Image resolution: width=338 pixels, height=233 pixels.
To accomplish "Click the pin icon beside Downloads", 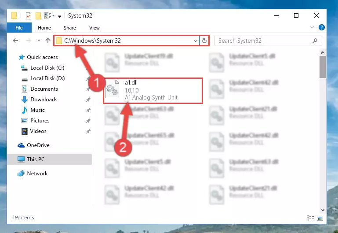I will pos(88,100).
